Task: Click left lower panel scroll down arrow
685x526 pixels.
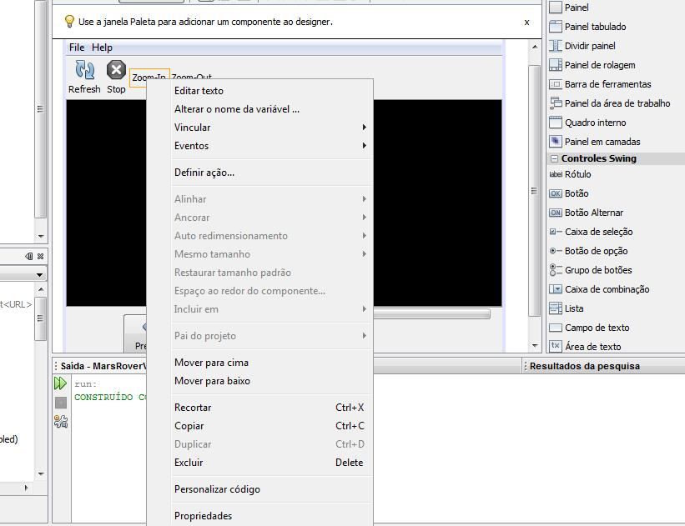Action: pyautogui.click(x=41, y=473)
